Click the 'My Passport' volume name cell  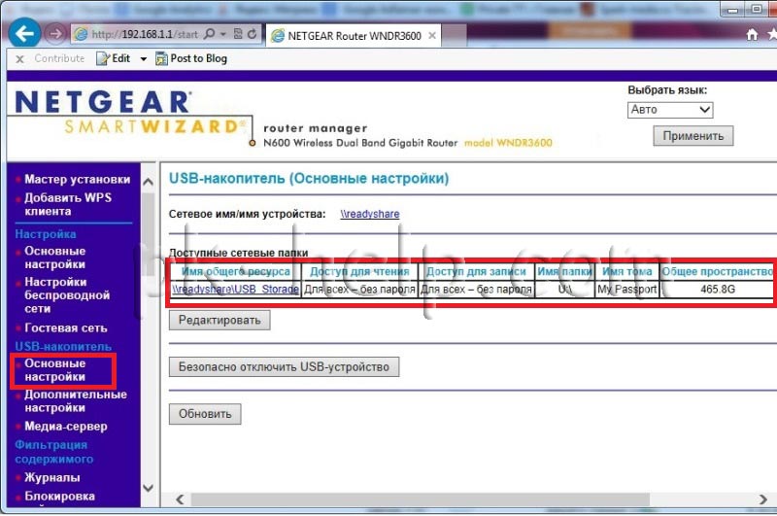(x=626, y=289)
